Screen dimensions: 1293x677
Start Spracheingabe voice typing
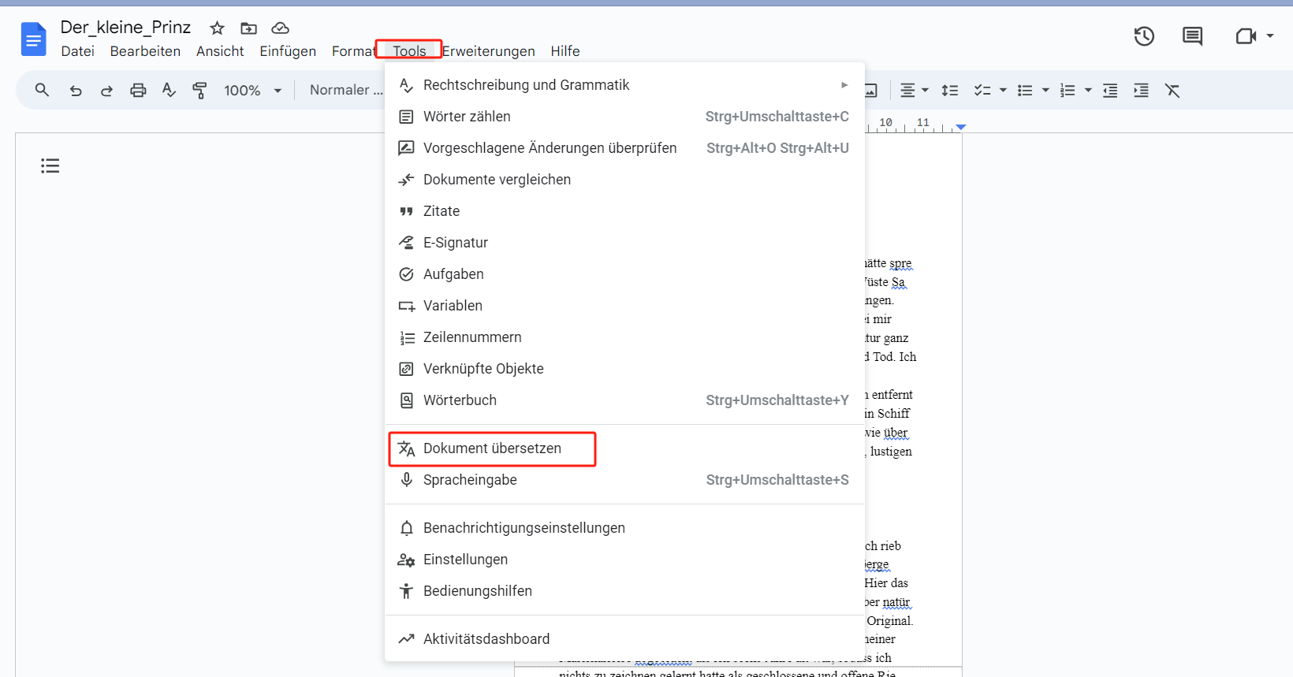[624, 480]
